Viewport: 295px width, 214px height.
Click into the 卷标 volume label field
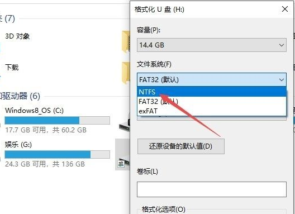click(212, 189)
